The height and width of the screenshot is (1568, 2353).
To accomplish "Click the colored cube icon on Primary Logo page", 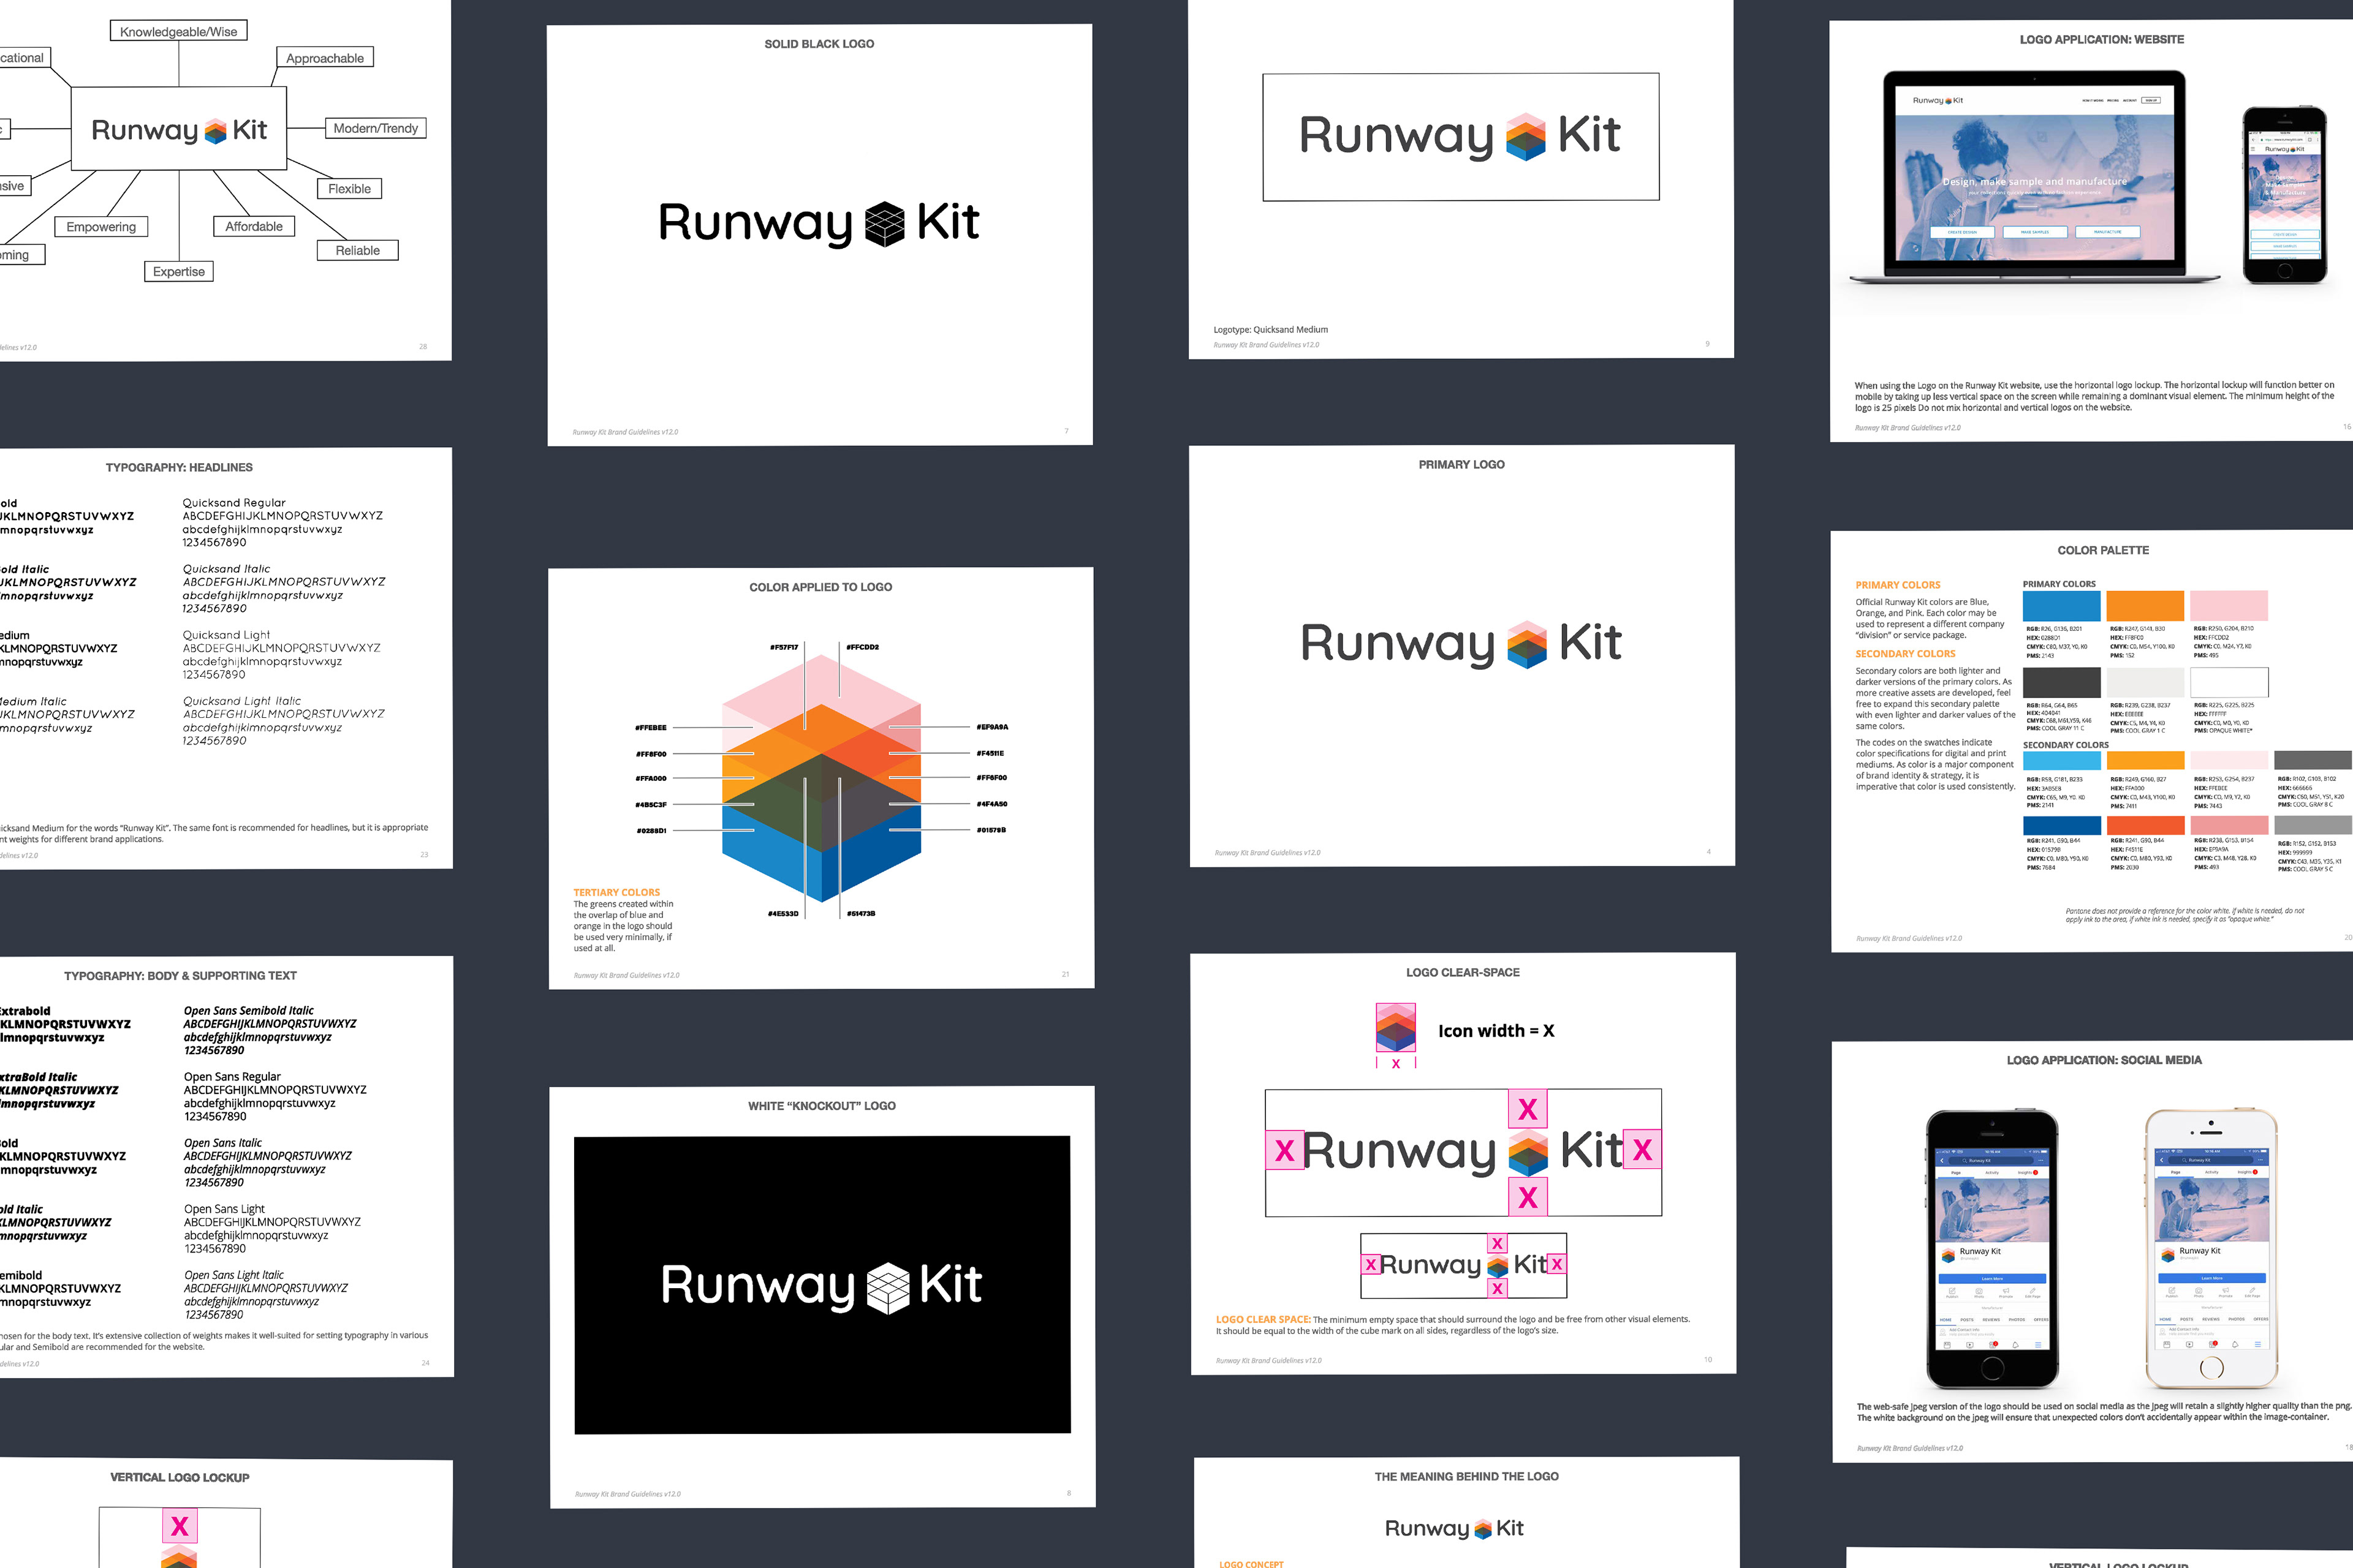I will [x=1526, y=645].
